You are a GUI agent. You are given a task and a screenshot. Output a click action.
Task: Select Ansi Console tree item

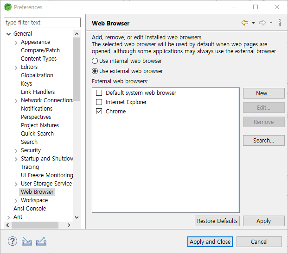(x=30, y=209)
